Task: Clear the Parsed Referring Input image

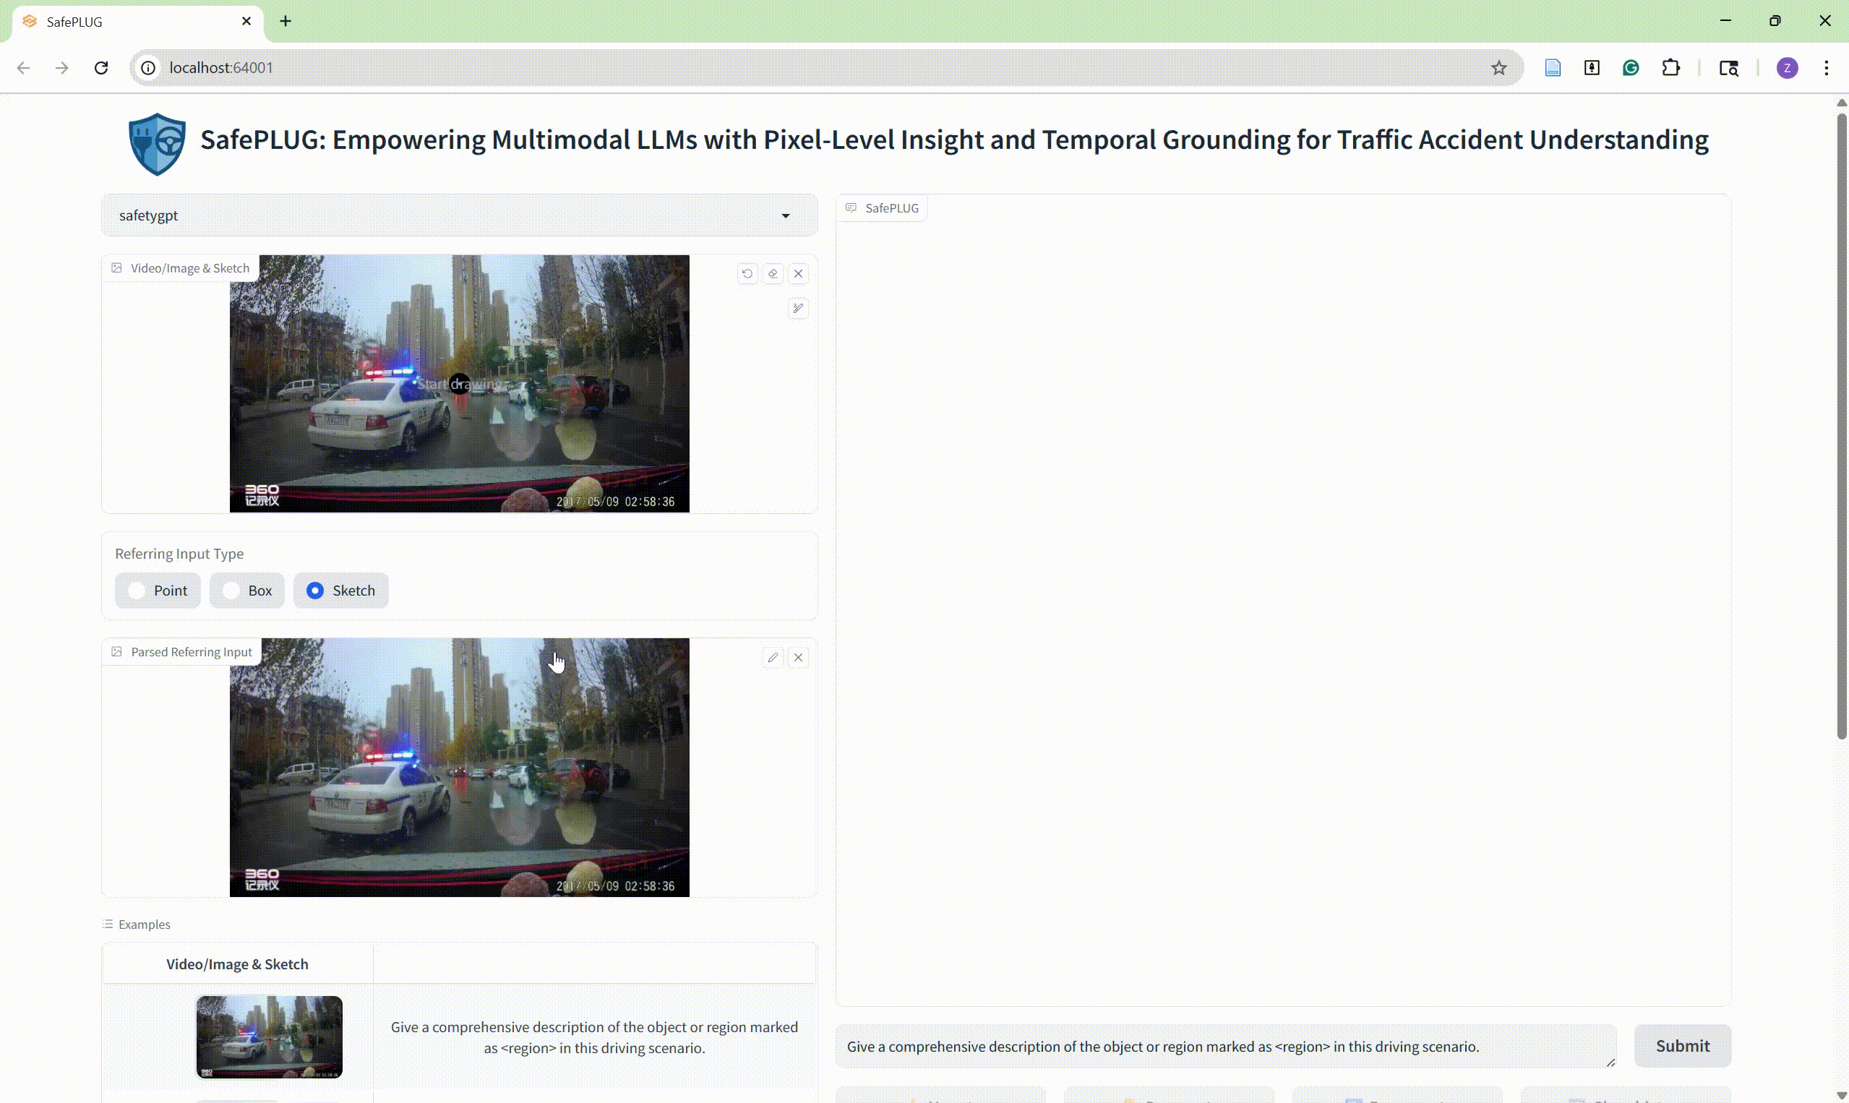Action: click(798, 657)
